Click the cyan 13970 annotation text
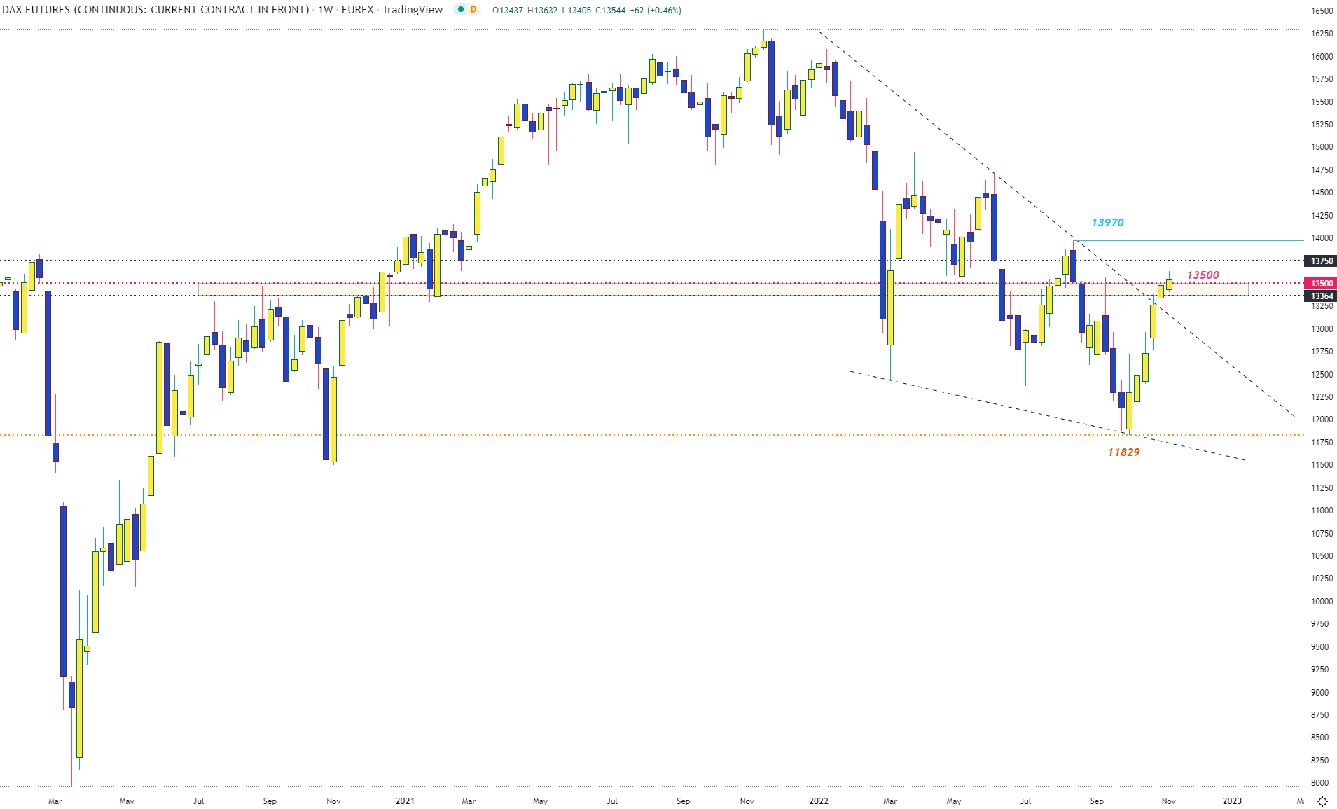 point(1107,223)
